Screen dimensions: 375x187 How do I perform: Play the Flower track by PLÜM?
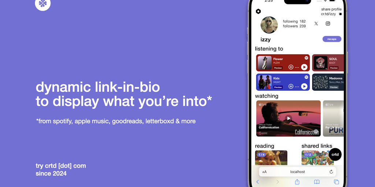[x=304, y=67]
